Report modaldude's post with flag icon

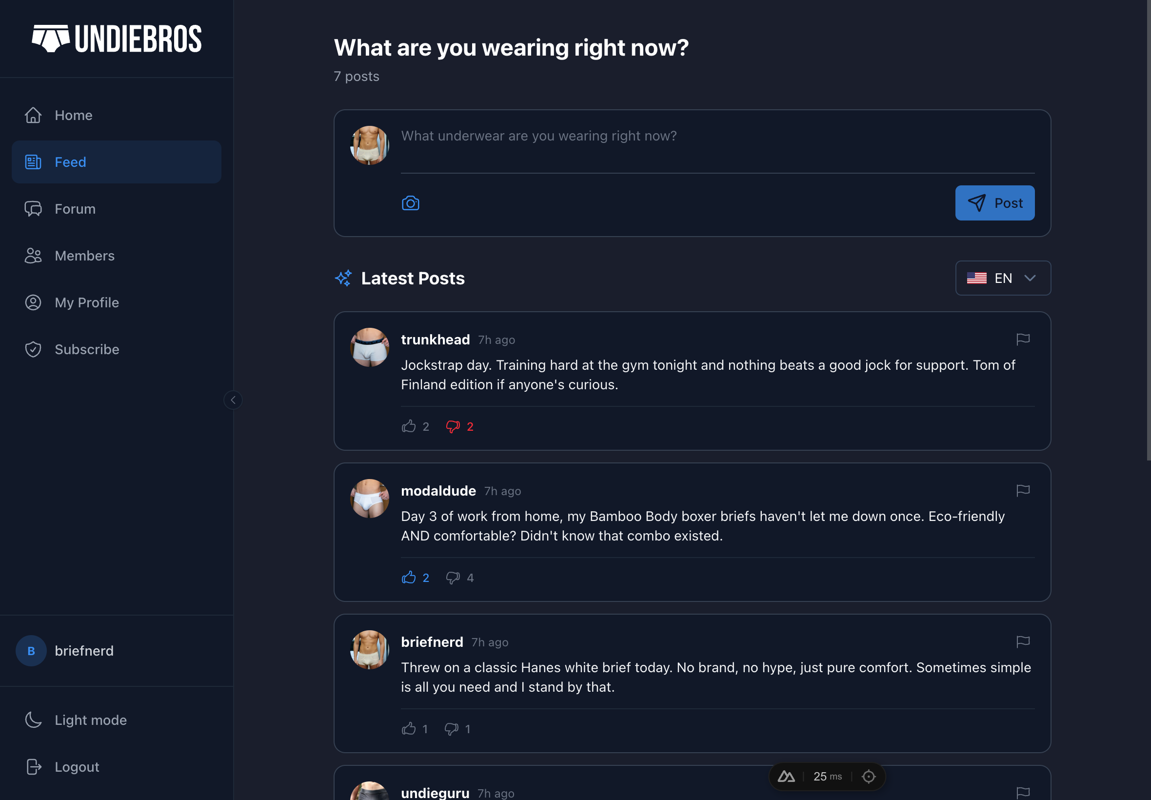(x=1023, y=490)
